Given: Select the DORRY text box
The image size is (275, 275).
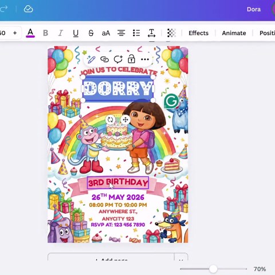Looking at the screenshot, I should [118, 88].
